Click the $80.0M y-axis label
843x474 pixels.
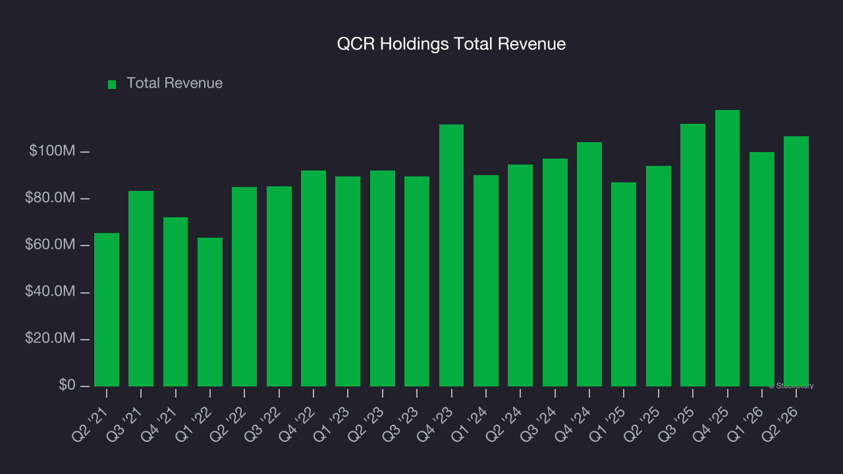coord(50,198)
